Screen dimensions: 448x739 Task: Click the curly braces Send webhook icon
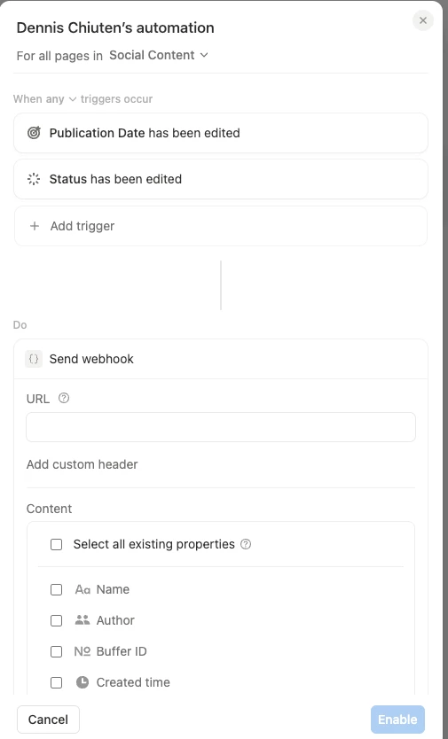pyautogui.click(x=34, y=359)
